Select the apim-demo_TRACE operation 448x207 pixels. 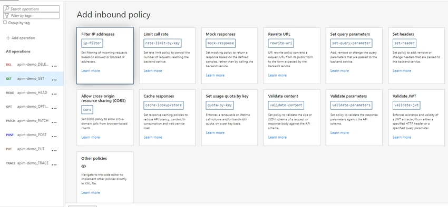[32, 163]
